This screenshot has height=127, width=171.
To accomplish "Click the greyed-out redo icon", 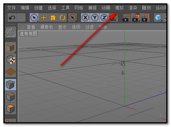I will [x=21, y=18].
